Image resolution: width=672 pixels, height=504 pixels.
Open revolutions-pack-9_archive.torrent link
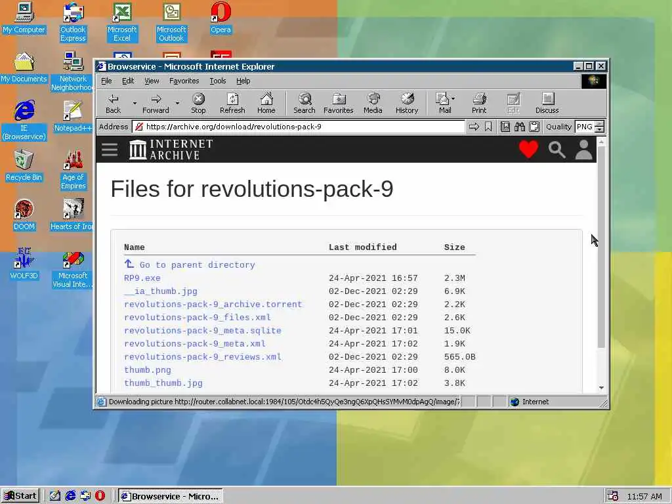tap(213, 304)
